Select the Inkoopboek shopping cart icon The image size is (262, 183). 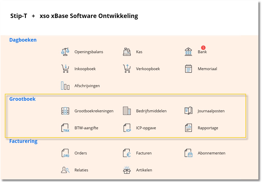(65, 69)
